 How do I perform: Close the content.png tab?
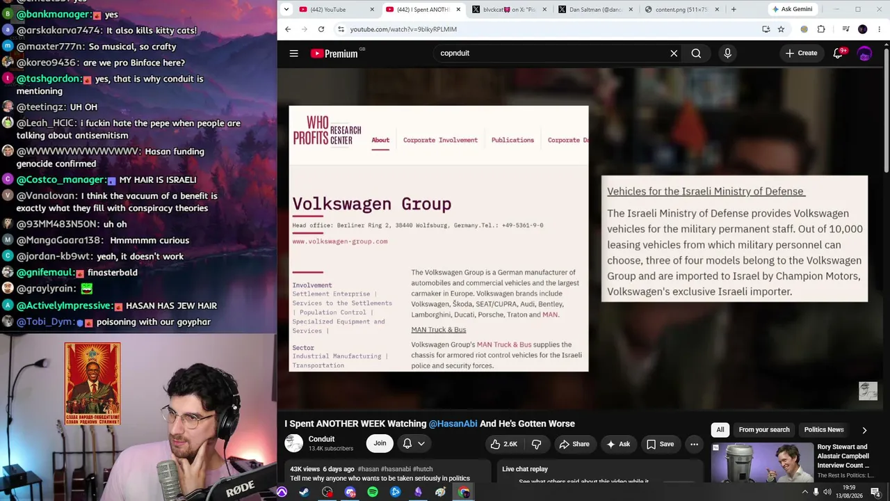click(x=718, y=9)
